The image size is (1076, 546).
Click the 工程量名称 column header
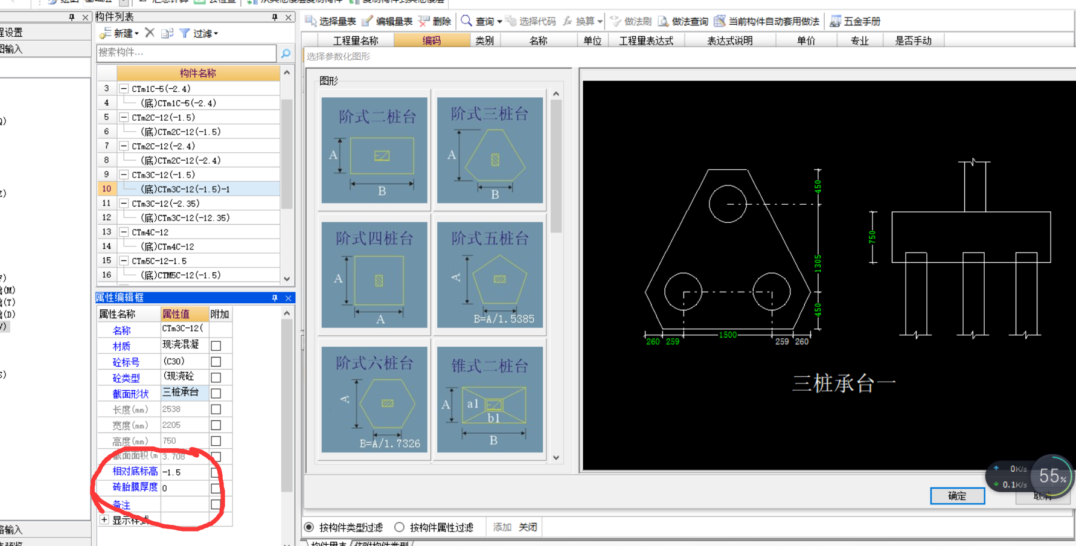(356, 40)
